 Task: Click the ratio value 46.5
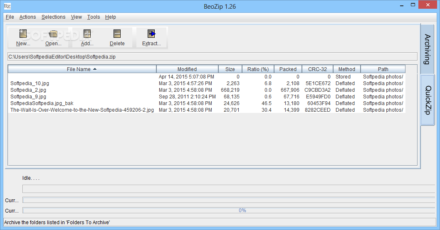click(267, 103)
